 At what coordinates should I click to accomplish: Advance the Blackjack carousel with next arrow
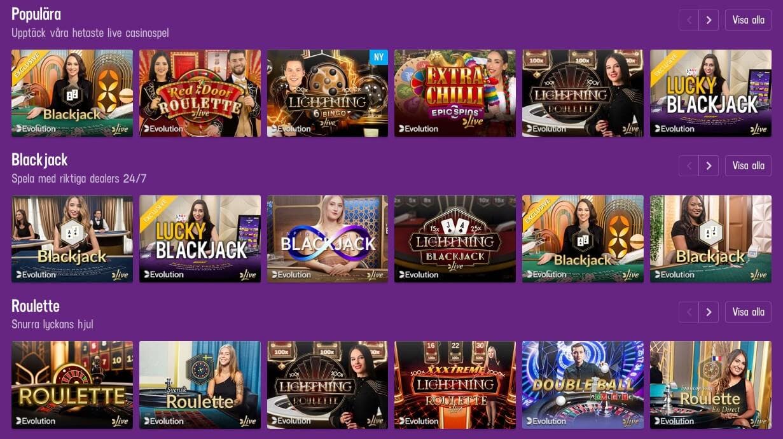point(709,166)
